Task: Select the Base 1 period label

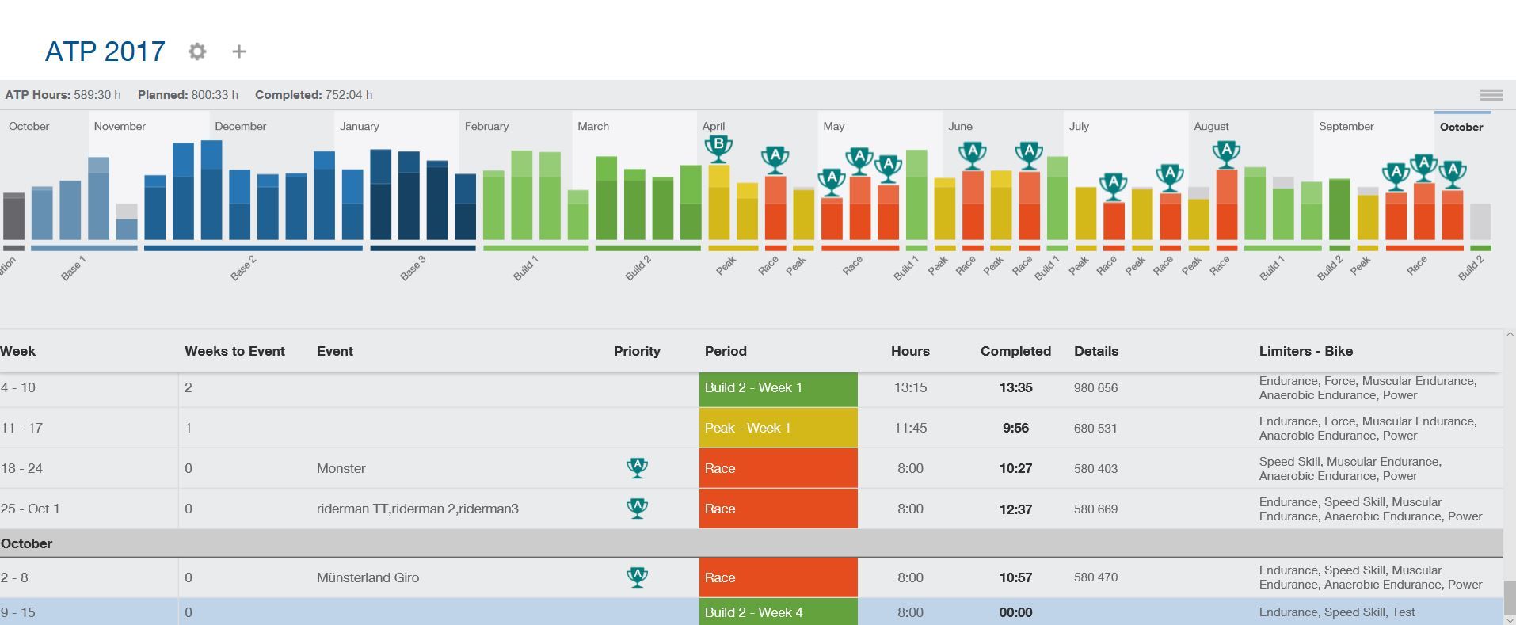Action: coord(73,269)
